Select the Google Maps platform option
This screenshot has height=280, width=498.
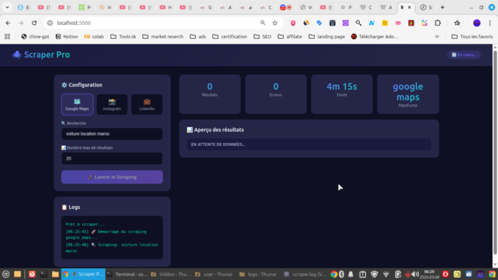[77, 104]
